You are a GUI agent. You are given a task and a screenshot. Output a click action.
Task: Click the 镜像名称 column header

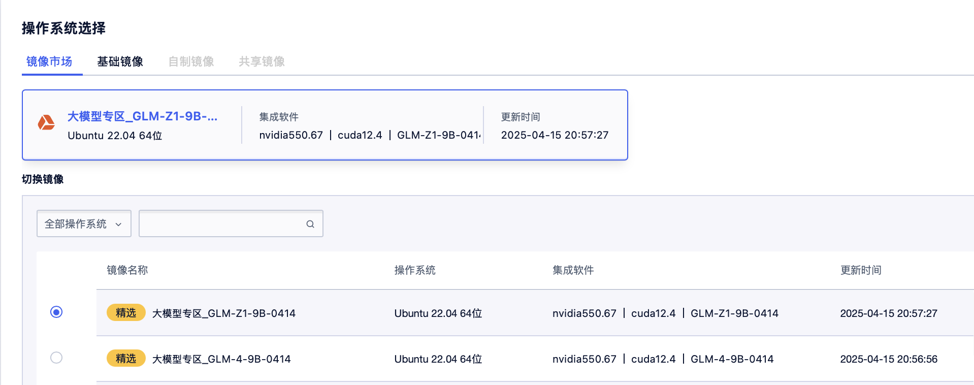coord(127,270)
